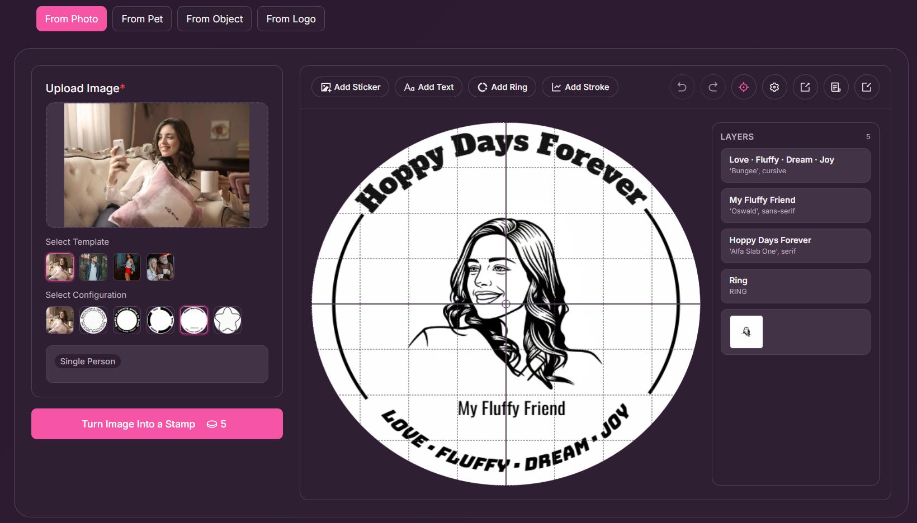Image resolution: width=917 pixels, height=523 pixels.
Task: Open the From Logo tab
Action: click(x=291, y=19)
